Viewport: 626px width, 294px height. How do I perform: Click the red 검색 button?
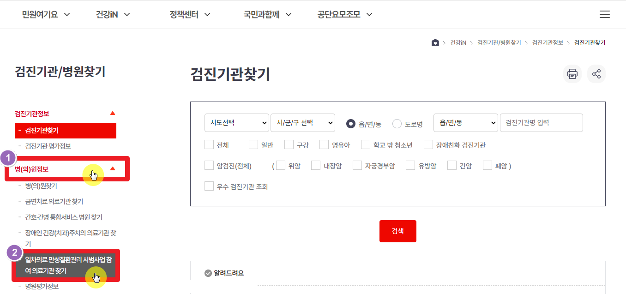point(397,231)
